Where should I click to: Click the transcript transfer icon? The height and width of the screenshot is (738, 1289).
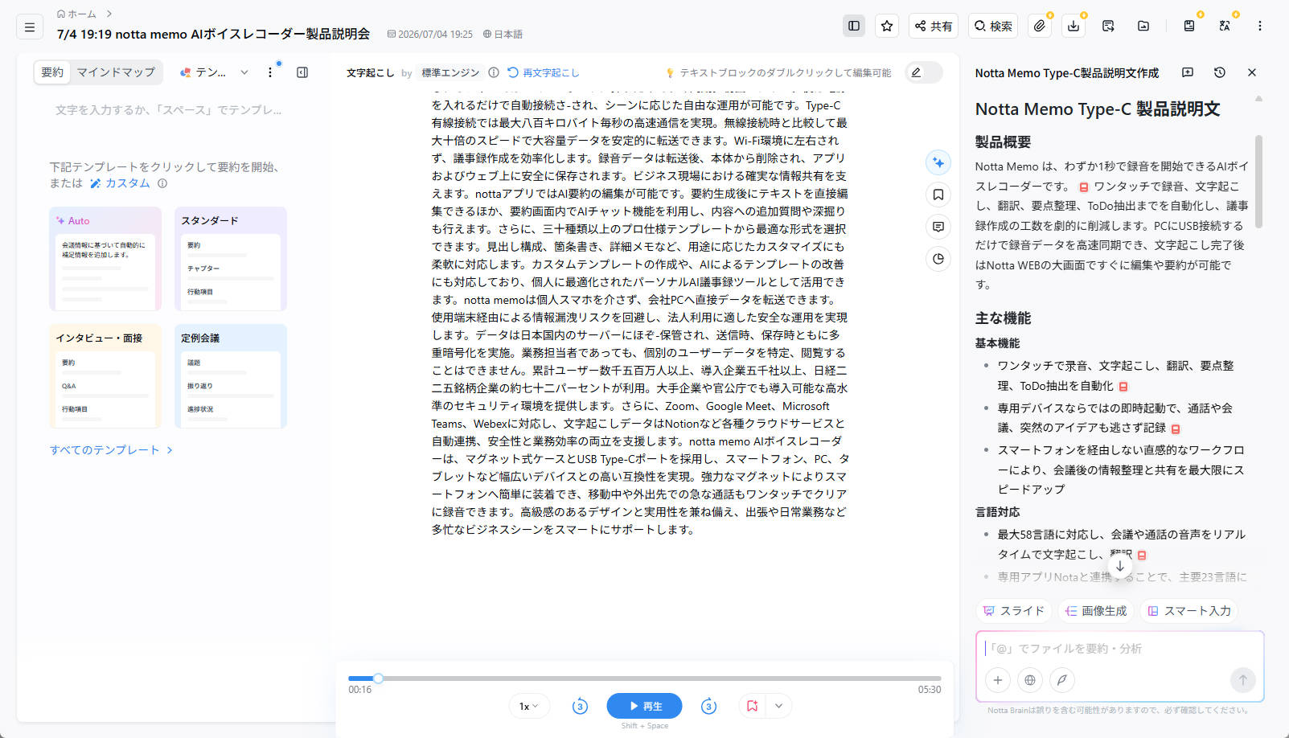[1108, 26]
